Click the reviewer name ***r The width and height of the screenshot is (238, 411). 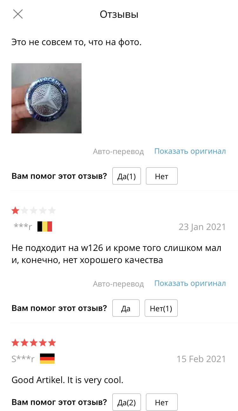coord(23,227)
